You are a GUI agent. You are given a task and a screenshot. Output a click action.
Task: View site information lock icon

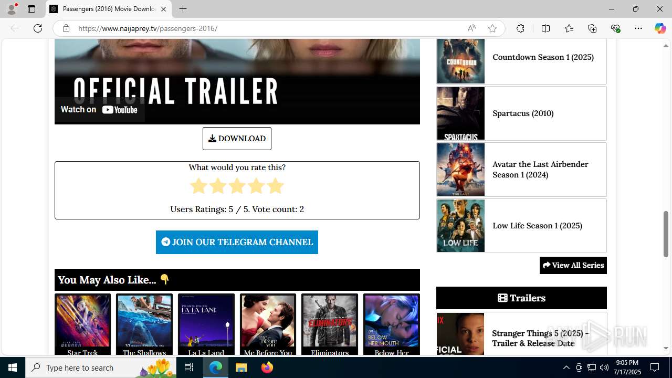click(x=66, y=28)
